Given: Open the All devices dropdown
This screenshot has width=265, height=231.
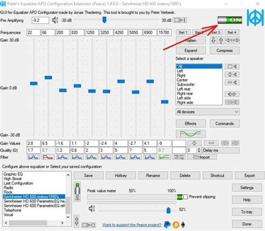Looking at the screenshot, I should 207,112.
